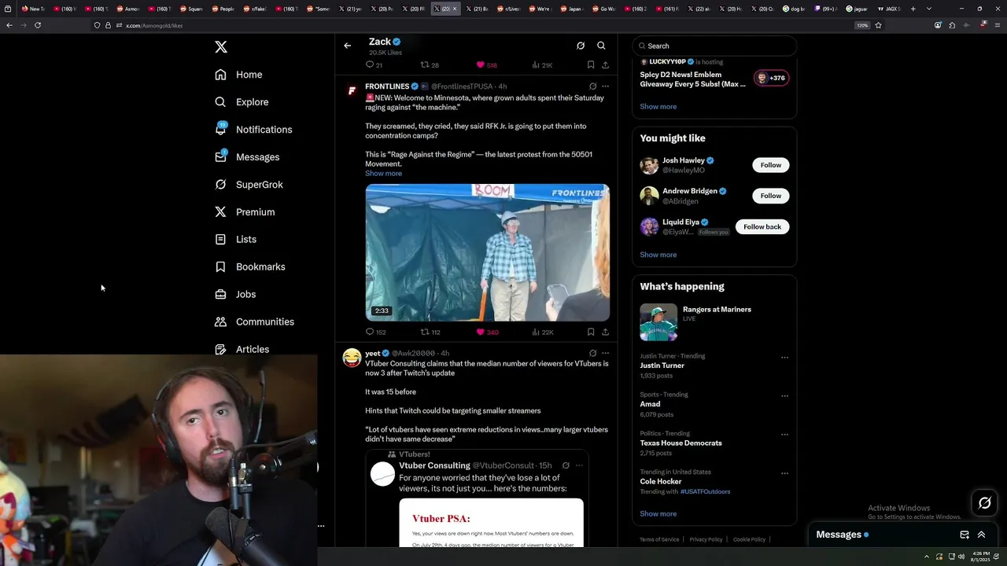
Task: Click the Search input field
Action: pyautogui.click(x=714, y=46)
